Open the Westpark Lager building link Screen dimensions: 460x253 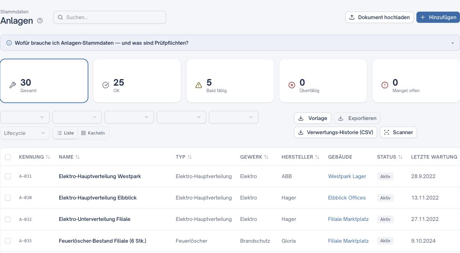click(347, 176)
